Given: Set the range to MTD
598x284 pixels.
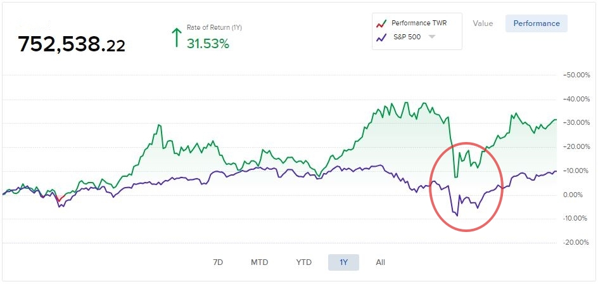Looking at the screenshot, I should (260, 262).
